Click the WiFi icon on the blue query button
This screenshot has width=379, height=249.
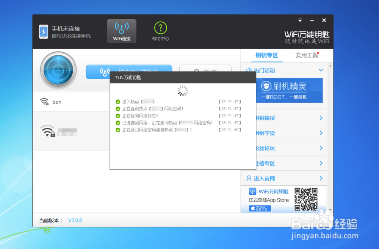coord(105,72)
